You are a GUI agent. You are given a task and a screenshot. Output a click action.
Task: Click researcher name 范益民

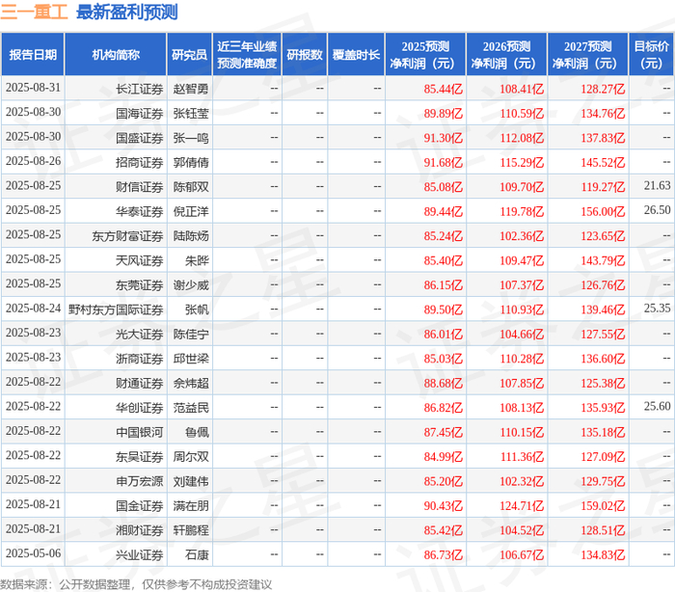(x=191, y=408)
